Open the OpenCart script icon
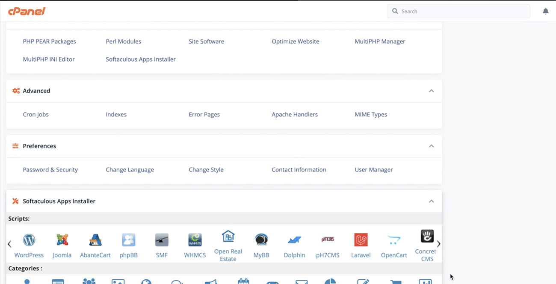Image resolution: width=556 pixels, height=284 pixels. click(394, 240)
